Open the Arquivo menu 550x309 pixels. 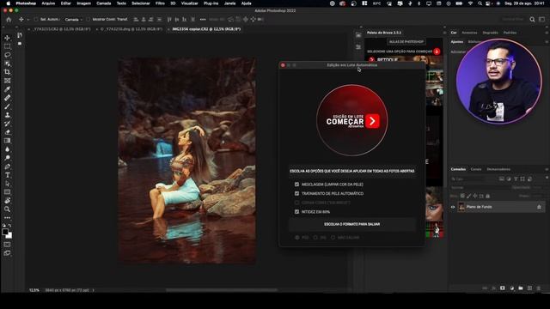48,3
